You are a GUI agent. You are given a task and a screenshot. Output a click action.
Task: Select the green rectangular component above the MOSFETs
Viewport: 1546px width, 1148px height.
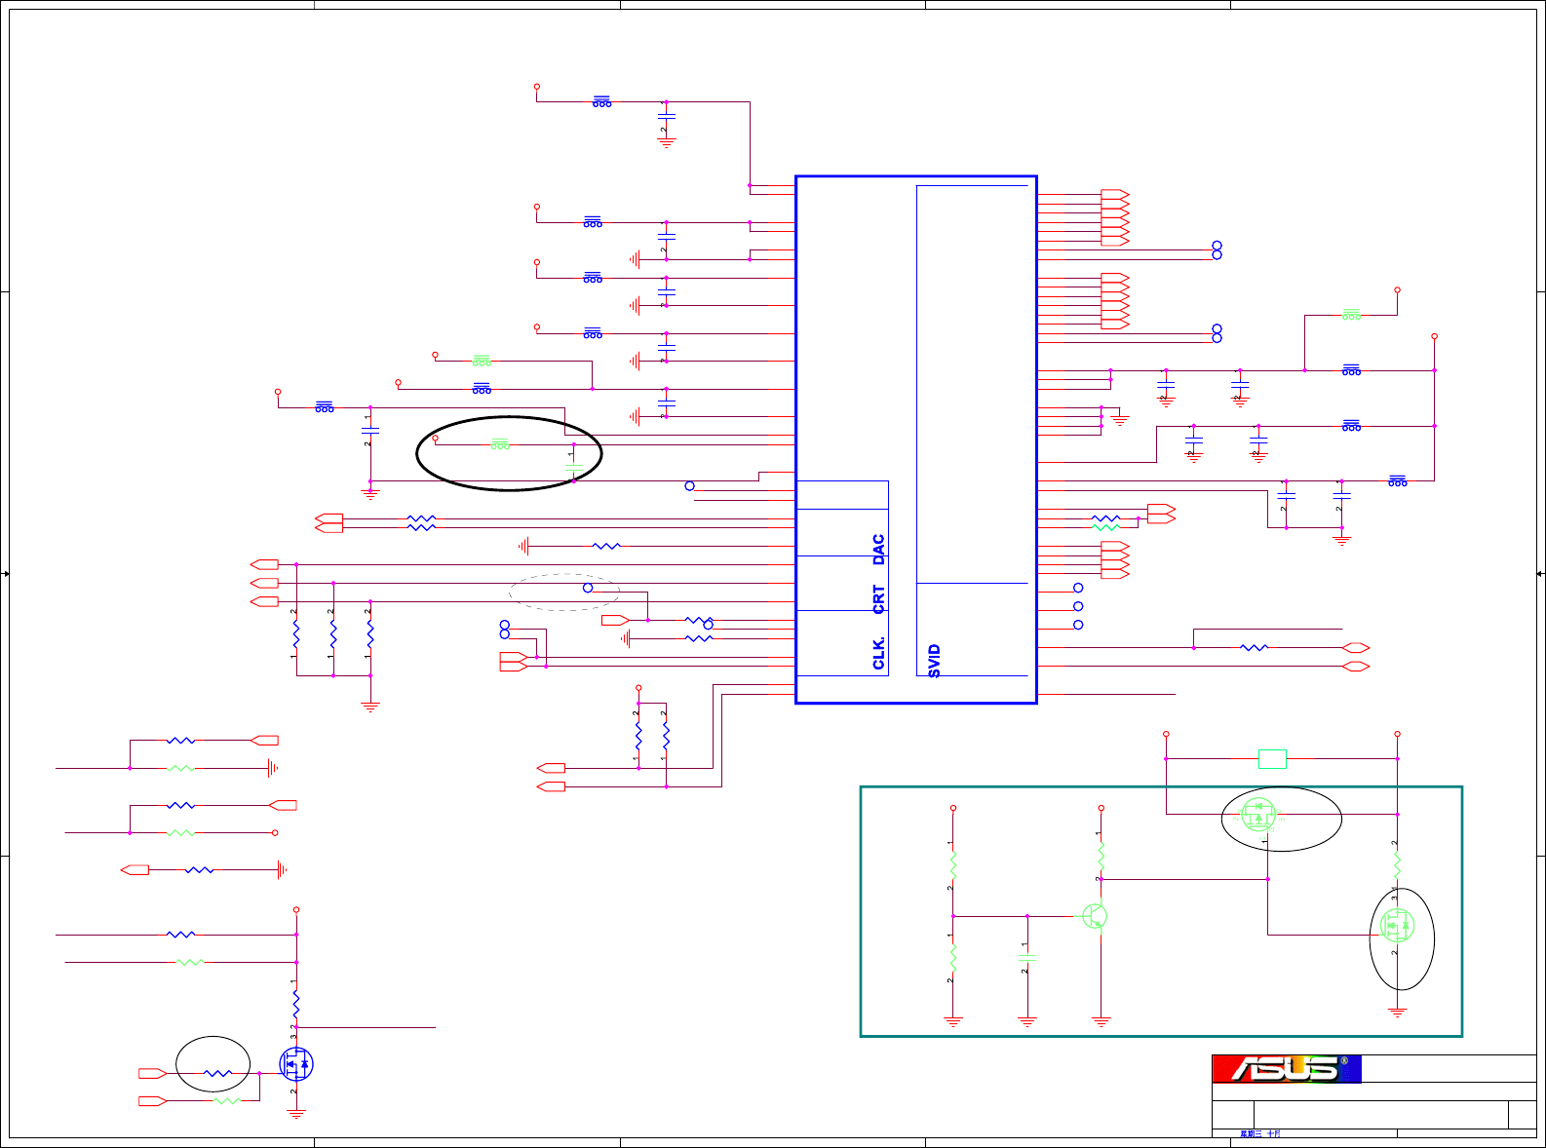1272,758
